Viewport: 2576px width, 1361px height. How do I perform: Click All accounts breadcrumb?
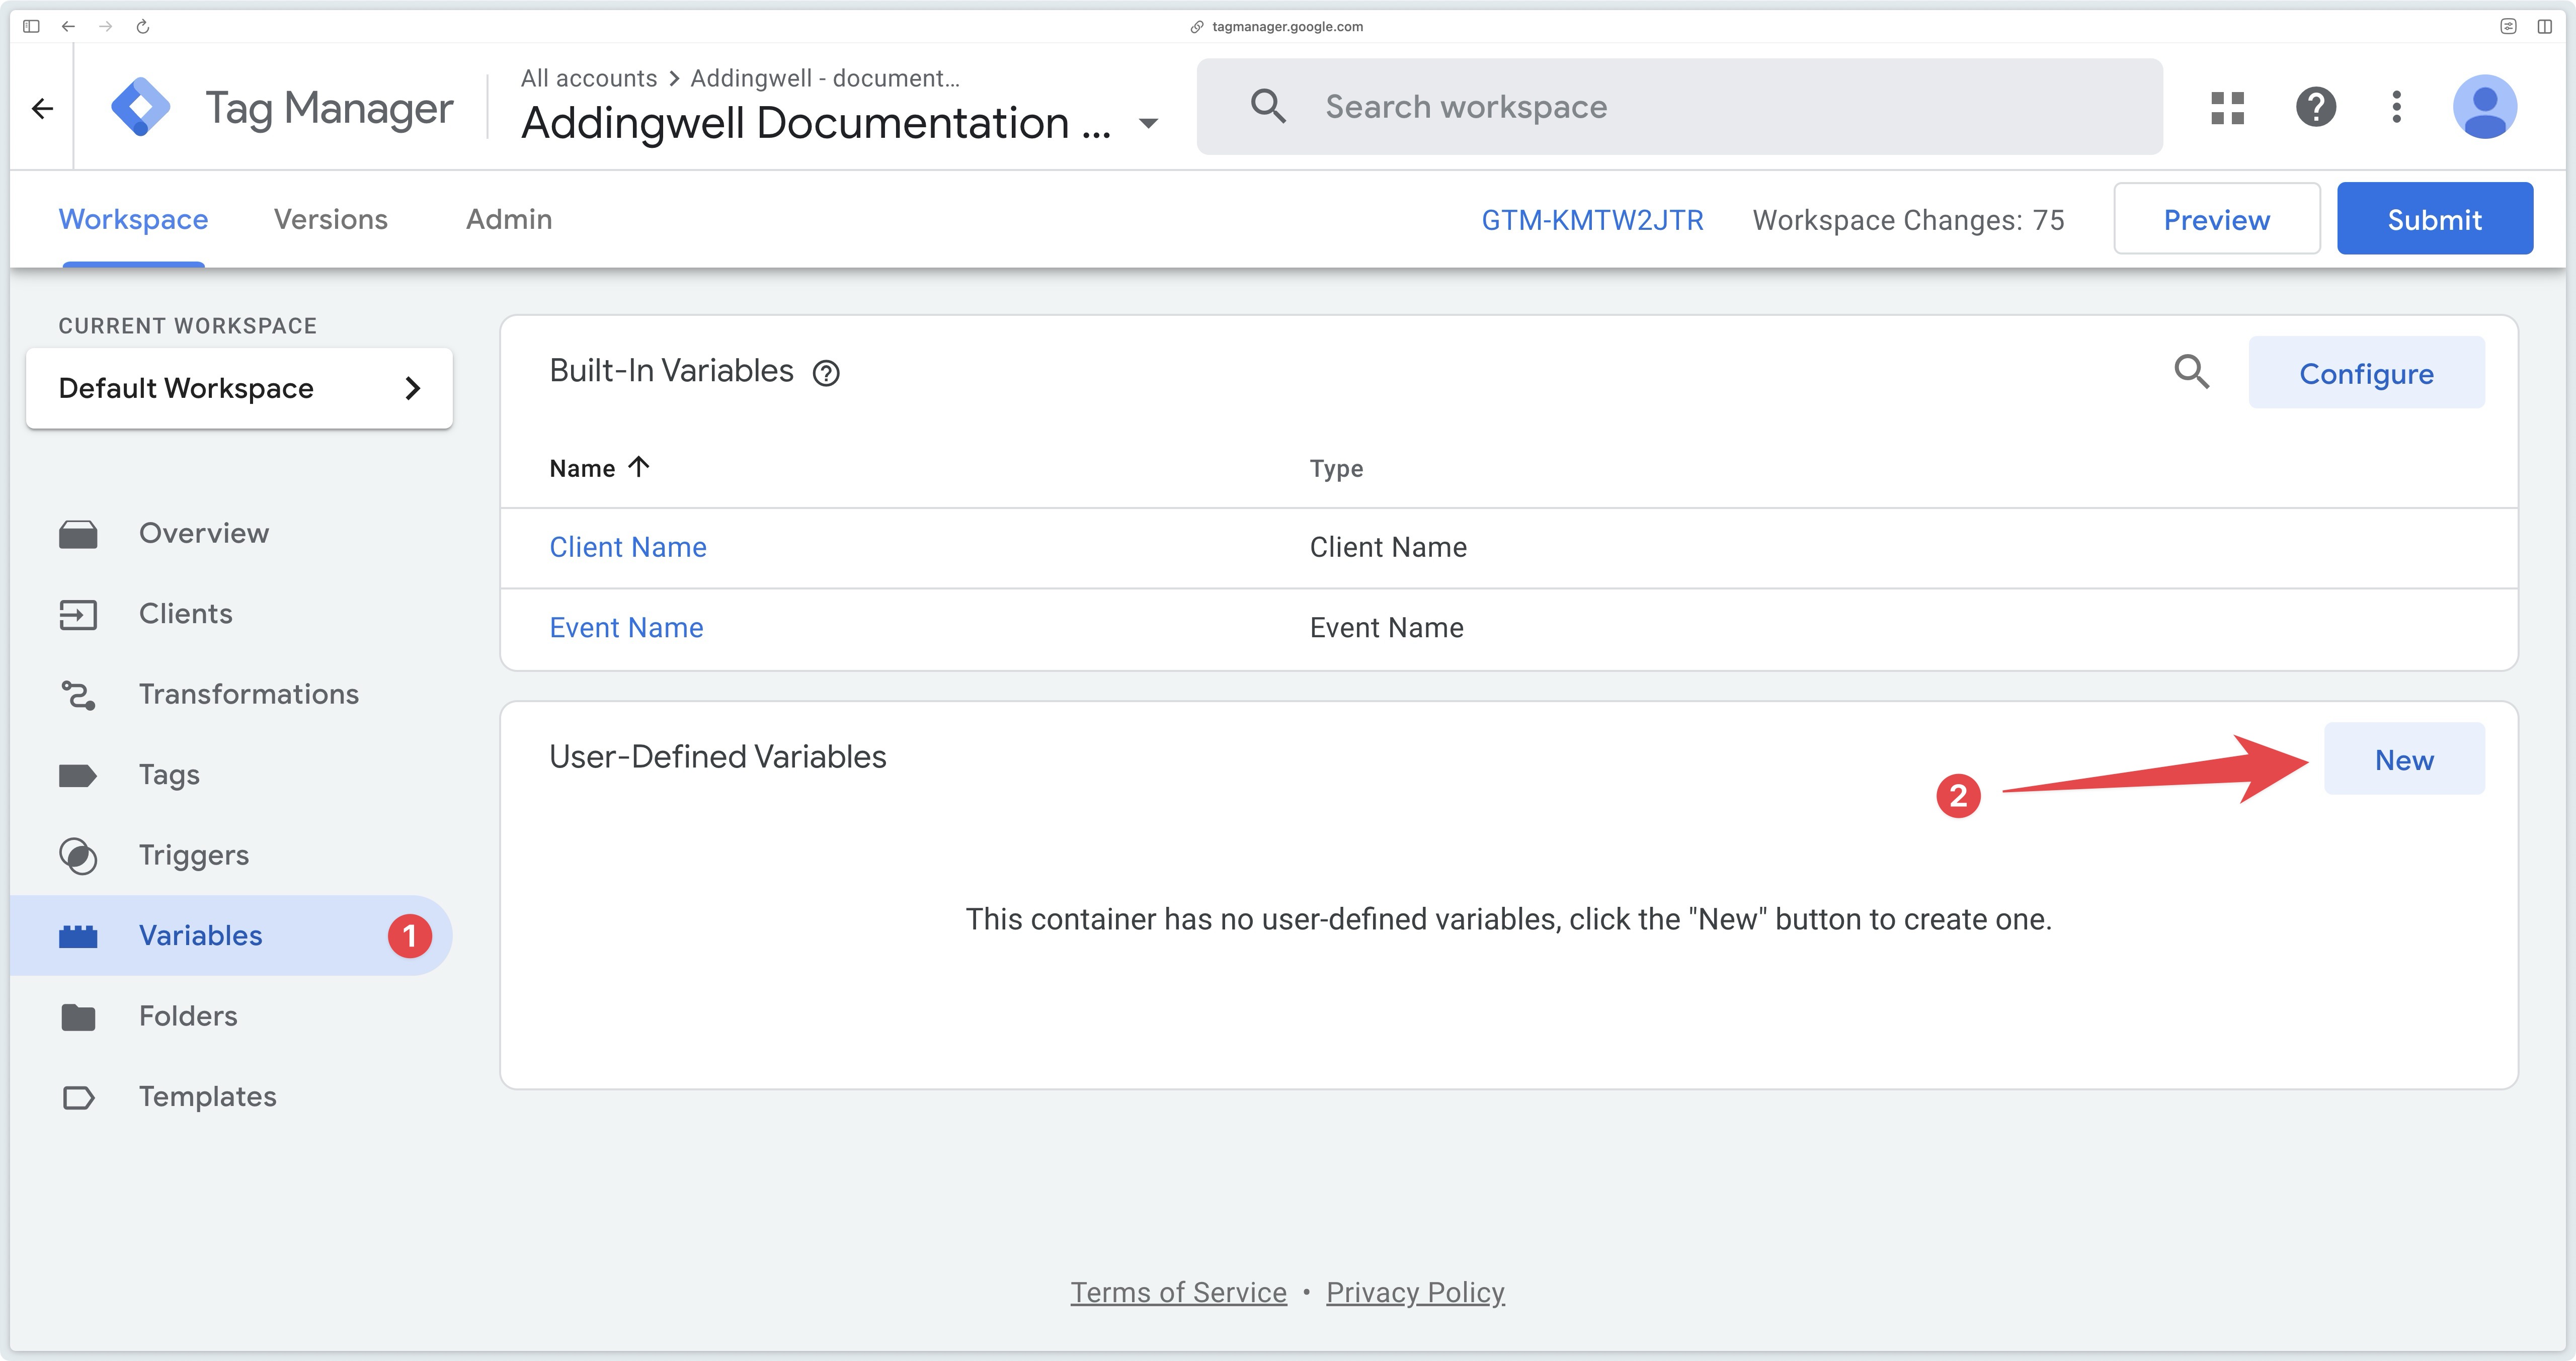pos(589,78)
